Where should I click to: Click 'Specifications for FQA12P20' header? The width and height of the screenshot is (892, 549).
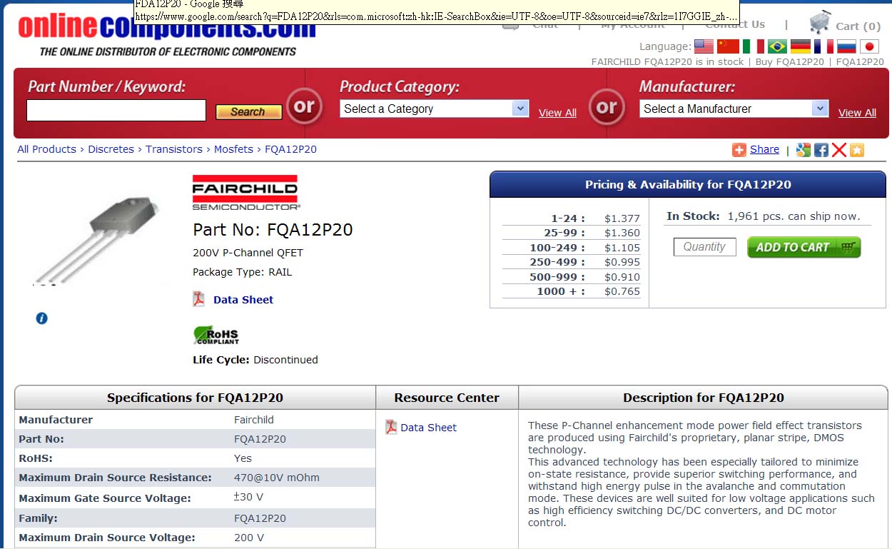tap(195, 398)
